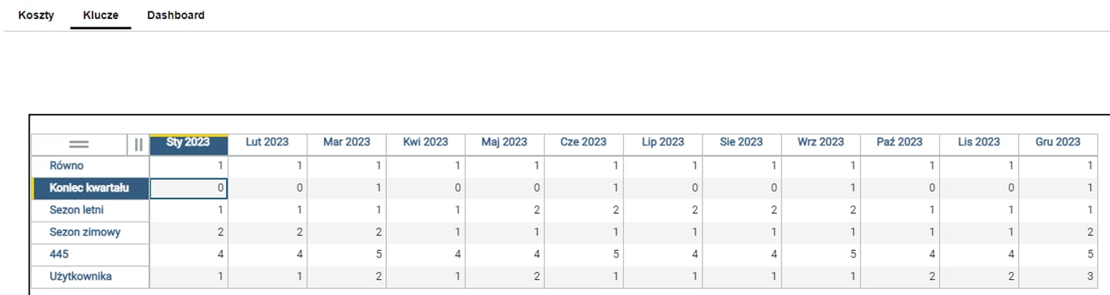Select the Koniec kwartału row header
The width and height of the screenshot is (1110, 295).
[x=90, y=188]
